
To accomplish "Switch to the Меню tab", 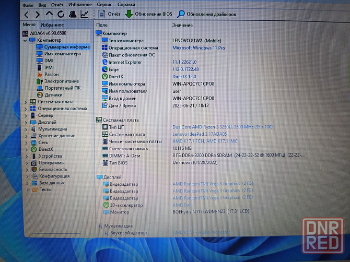I will [29, 25].
